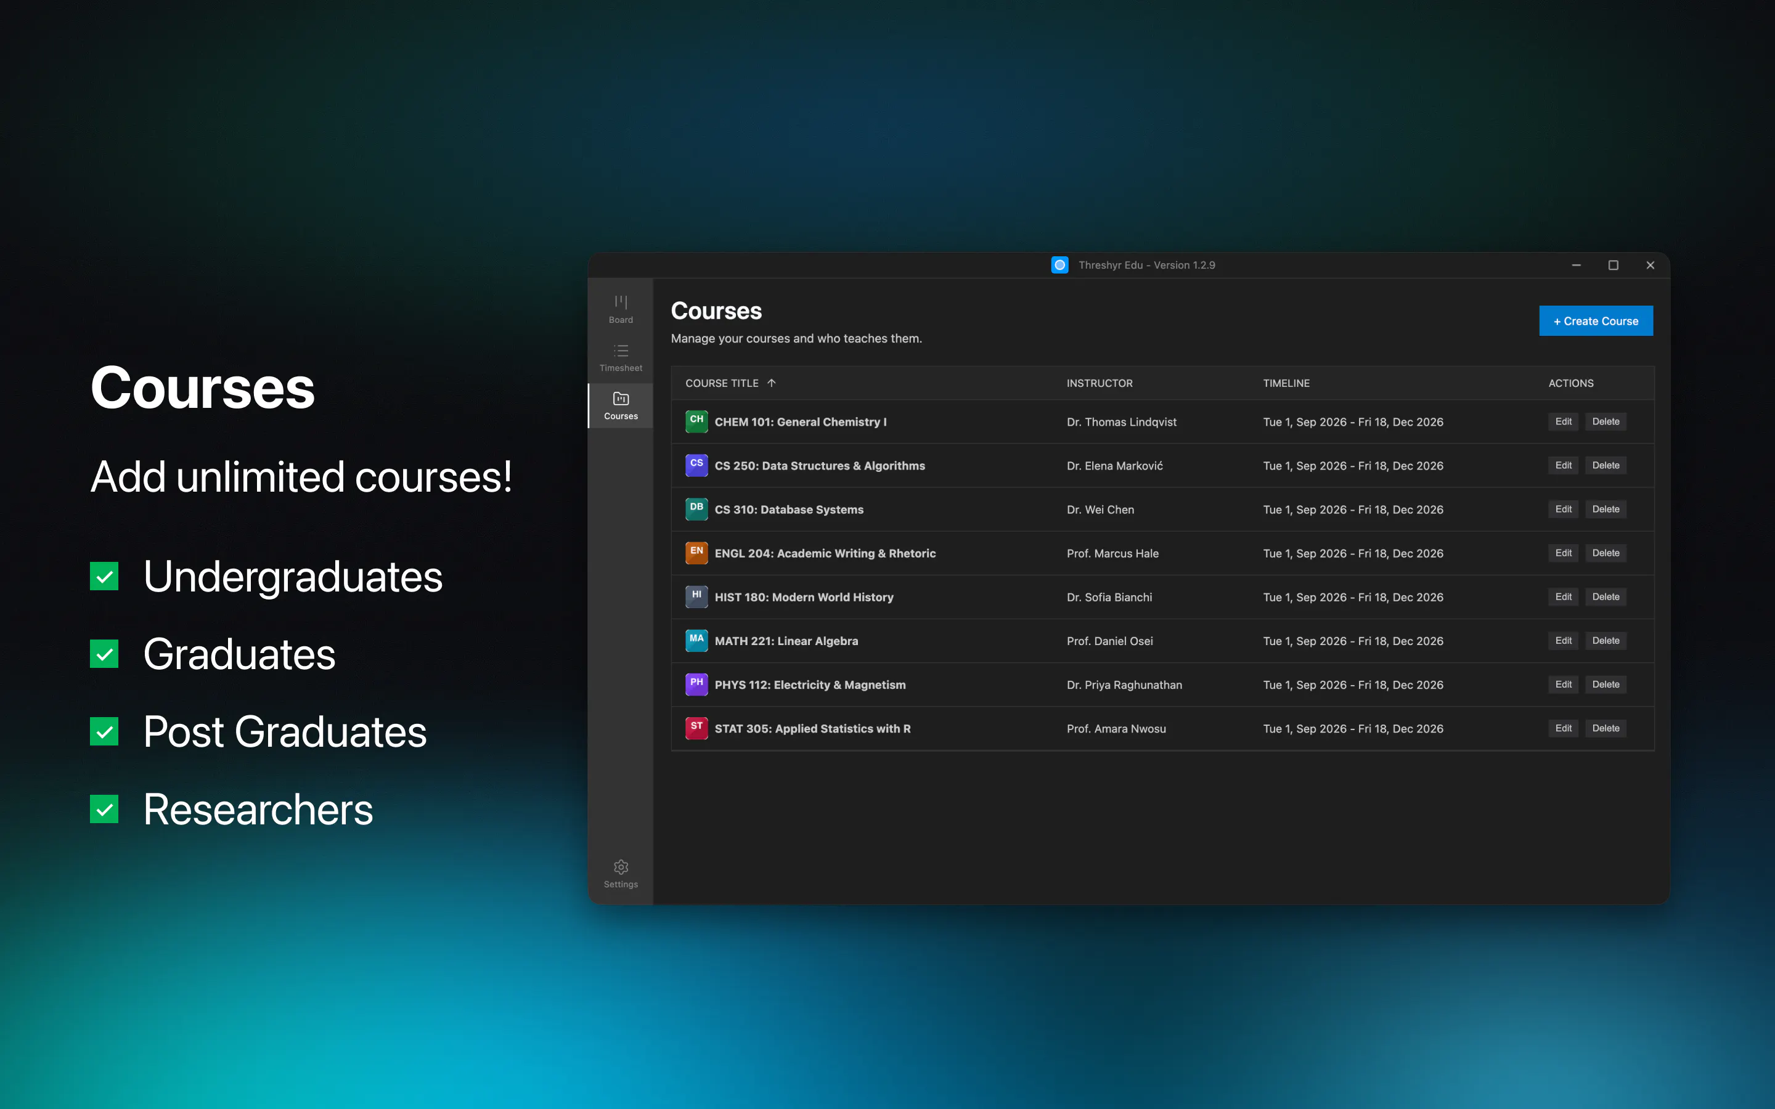Minimize the Threshyr Edu window

[x=1575, y=265]
